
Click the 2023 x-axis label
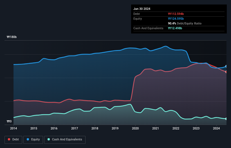196,128
